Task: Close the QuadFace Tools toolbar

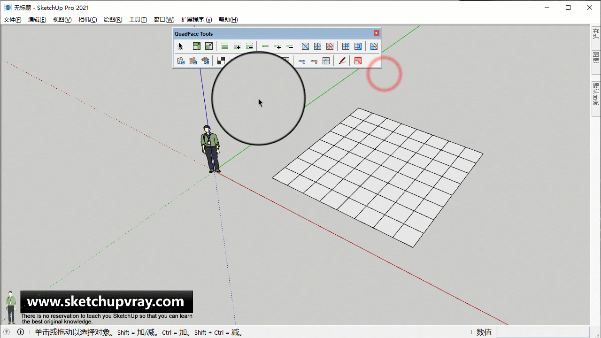Action: (376, 33)
